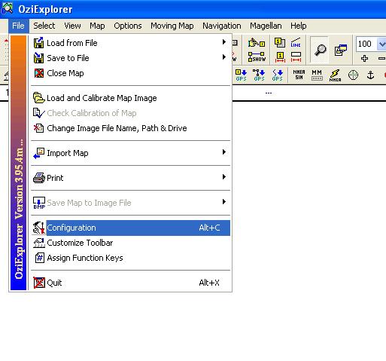Click the Quit red X icon
Viewport: 386px width, 361px height.
coord(39,283)
